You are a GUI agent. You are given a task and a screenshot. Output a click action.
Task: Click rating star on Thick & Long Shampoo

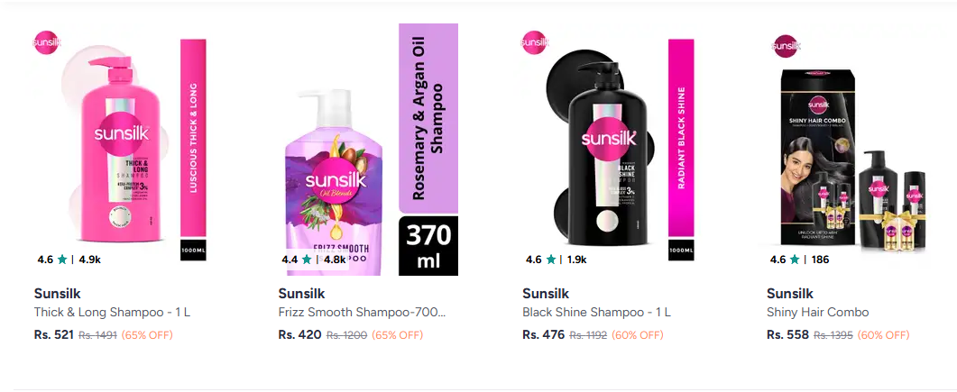pos(63,260)
